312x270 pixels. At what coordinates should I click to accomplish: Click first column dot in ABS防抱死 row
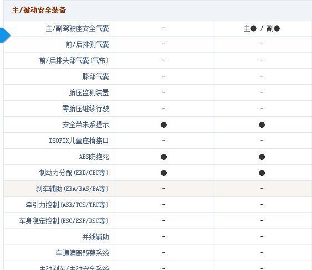point(163,157)
